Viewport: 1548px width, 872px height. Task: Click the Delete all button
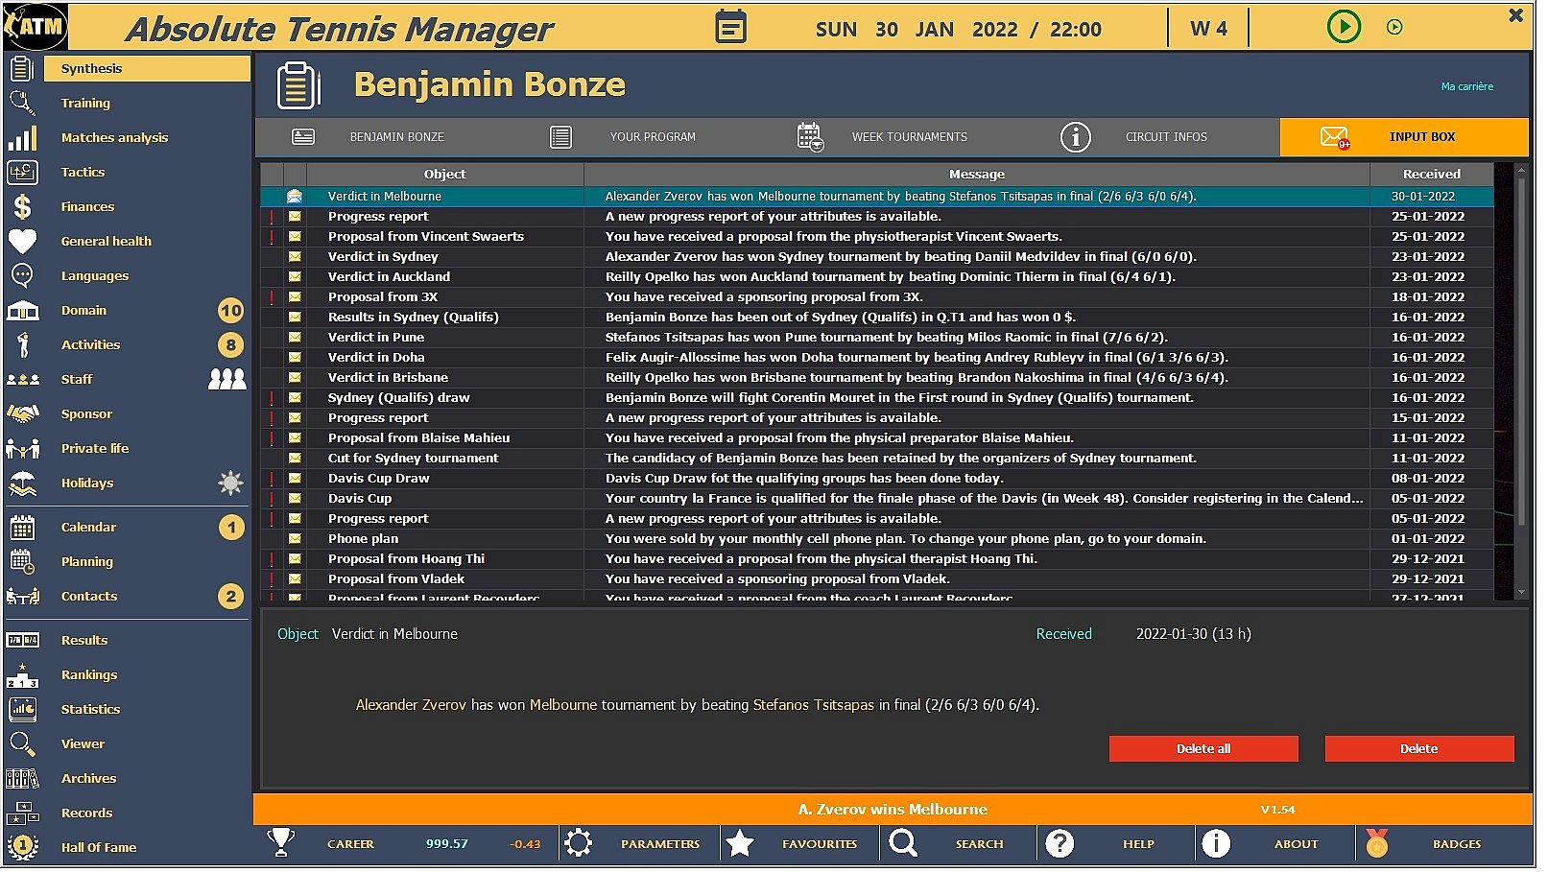point(1203,749)
